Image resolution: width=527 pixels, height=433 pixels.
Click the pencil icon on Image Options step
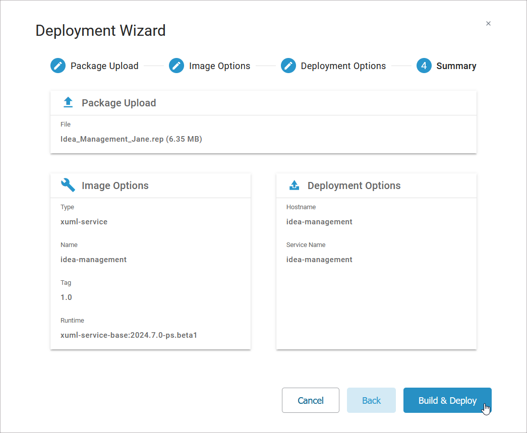(x=177, y=66)
